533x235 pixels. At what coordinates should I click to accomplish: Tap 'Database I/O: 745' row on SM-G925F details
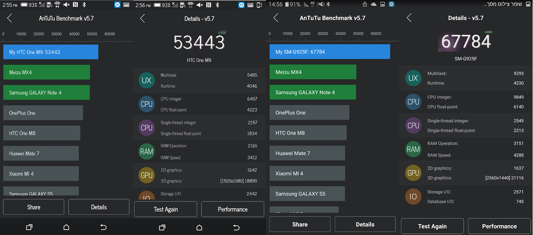pos(475,201)
